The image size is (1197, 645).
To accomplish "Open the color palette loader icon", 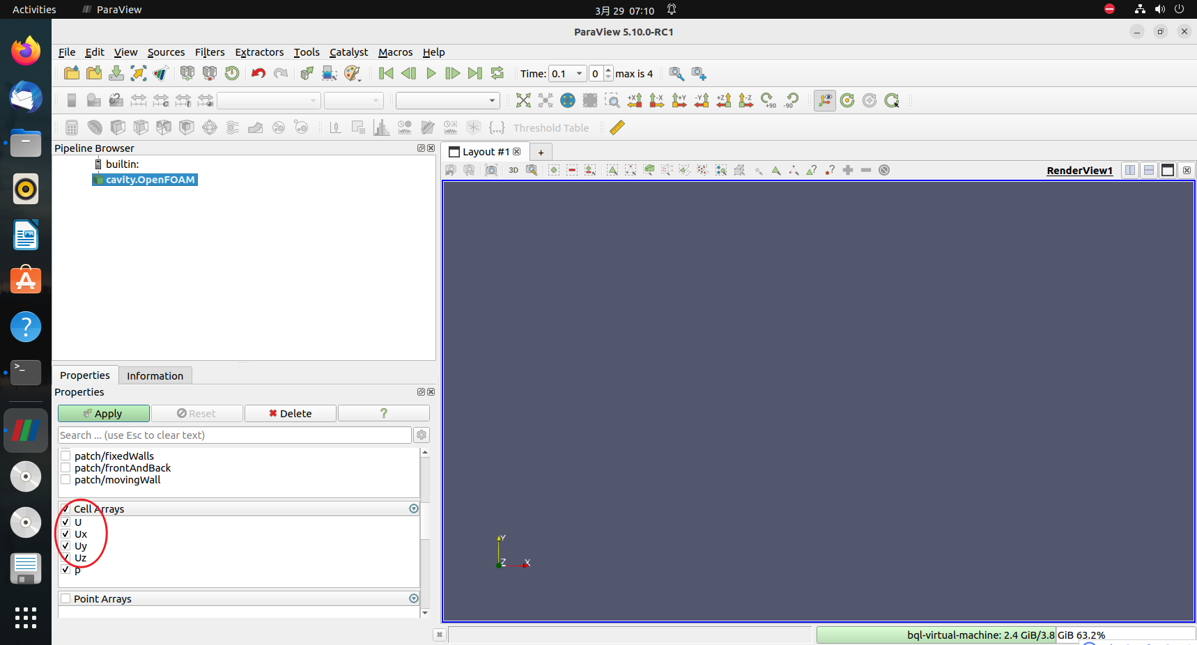I will point(353,73).
